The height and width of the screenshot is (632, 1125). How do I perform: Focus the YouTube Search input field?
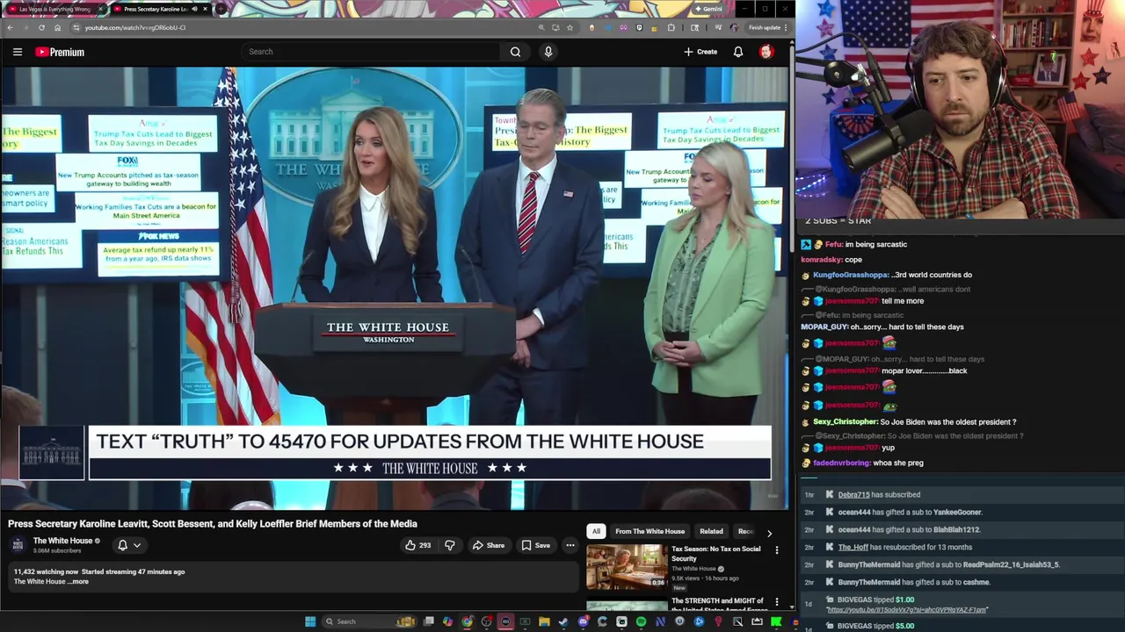pyautogui.click(x=370, y=52)
